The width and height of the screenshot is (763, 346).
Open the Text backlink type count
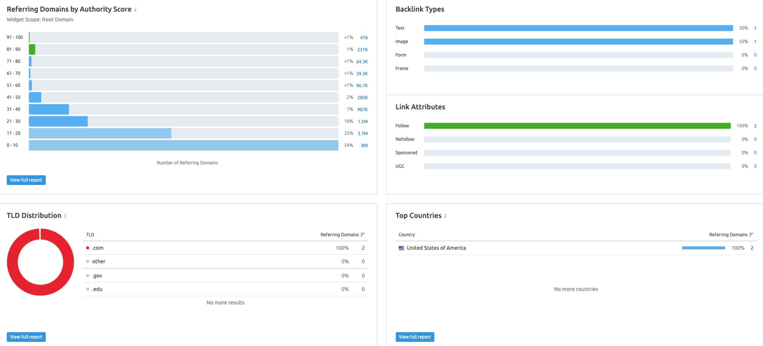[755, 28]
